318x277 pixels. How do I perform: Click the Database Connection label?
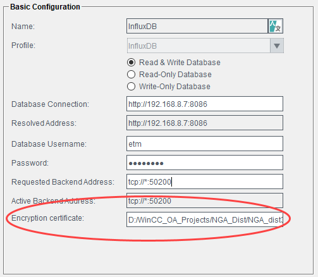pyautogui.click(x=50, y=104)
